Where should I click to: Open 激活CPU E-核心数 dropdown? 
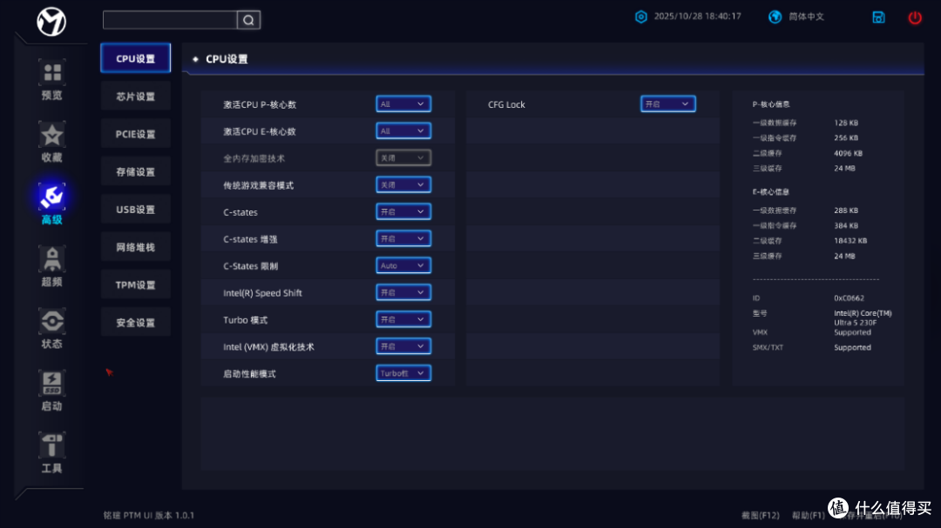tap(403, 131)
